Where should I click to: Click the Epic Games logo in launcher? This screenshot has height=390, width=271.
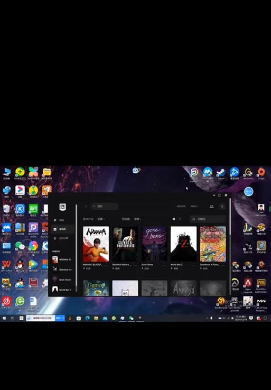pyautogui.click(x=62, y=207)
